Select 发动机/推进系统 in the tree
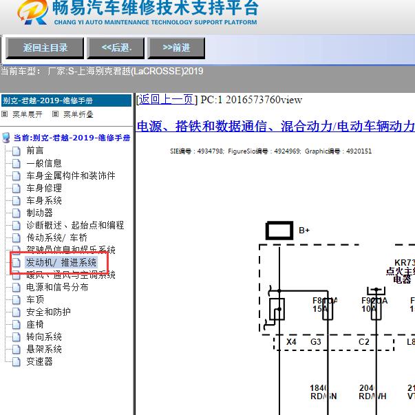415x415 pixels. [61, 262]
